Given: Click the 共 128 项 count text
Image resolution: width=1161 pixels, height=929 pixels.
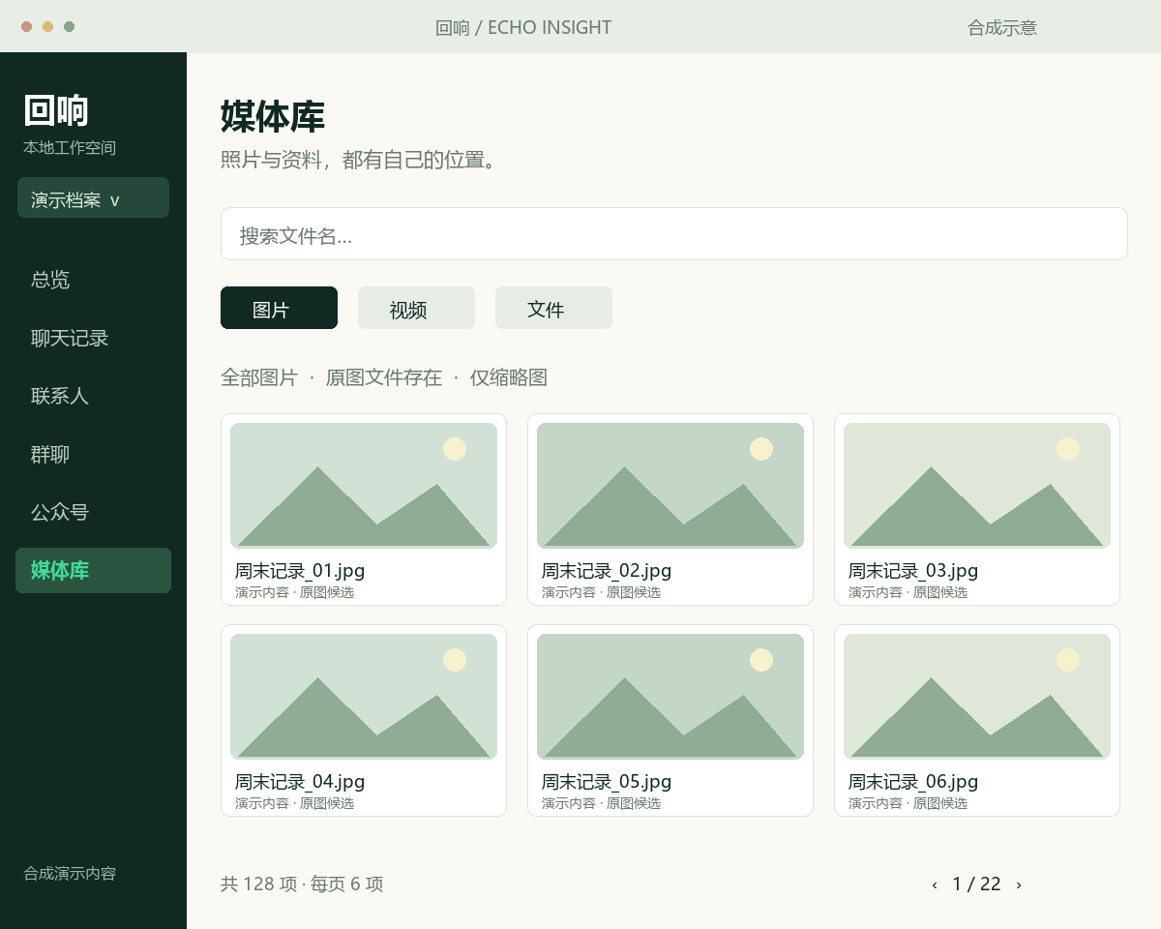Looking at the screenshot, I should click(259, 884).
